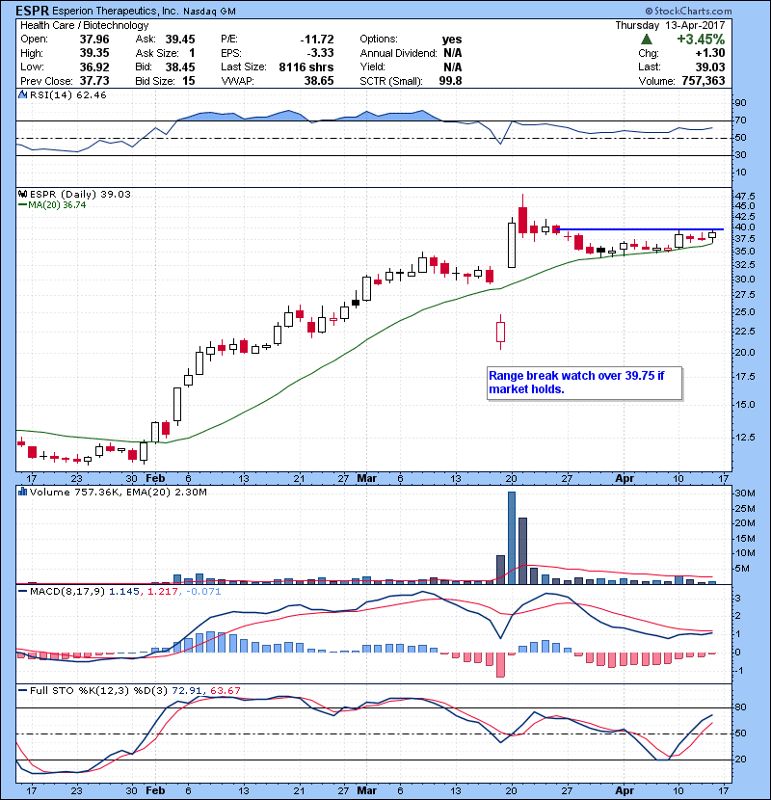Image resolution: width=771 pixels, height=800 pixels.
Task: Click the 70 level label on RSI axis
Action: [x=740, y=120]
